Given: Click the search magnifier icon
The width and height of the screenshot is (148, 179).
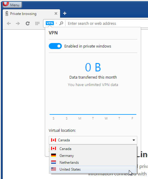Looking at the screenshot, I should [x=61, y=23].
